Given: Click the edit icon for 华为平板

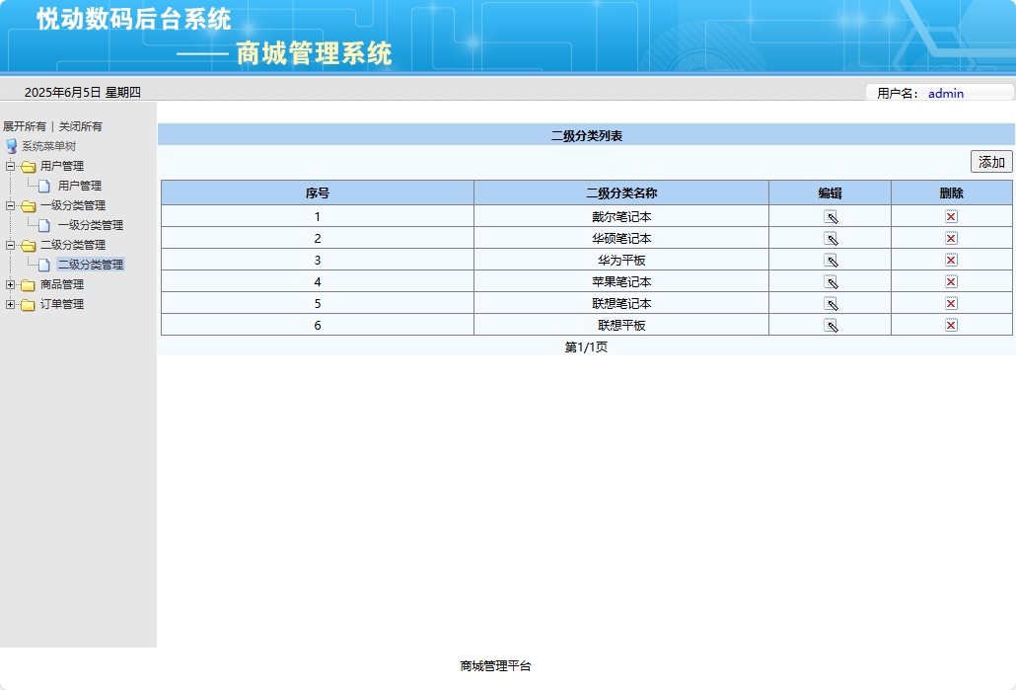Looking at the screenshot, I should [829, 259].
